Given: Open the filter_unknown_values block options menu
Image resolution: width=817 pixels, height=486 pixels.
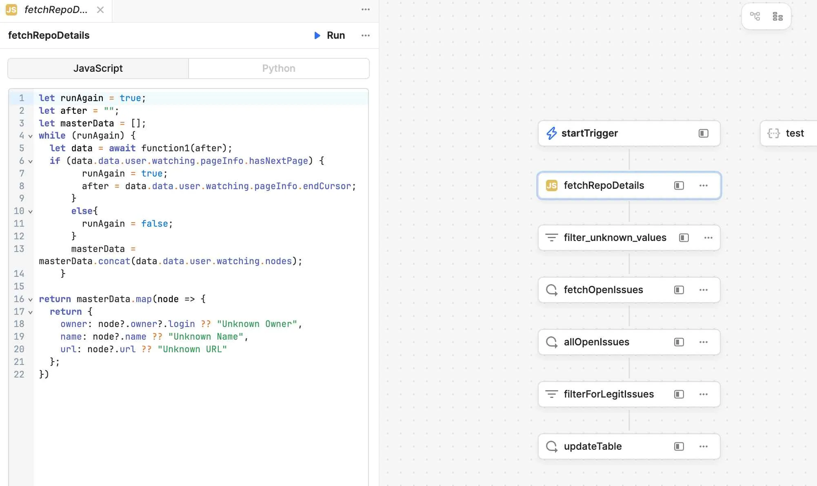Looking at the screenshot, I should click(x=708, y=238).
